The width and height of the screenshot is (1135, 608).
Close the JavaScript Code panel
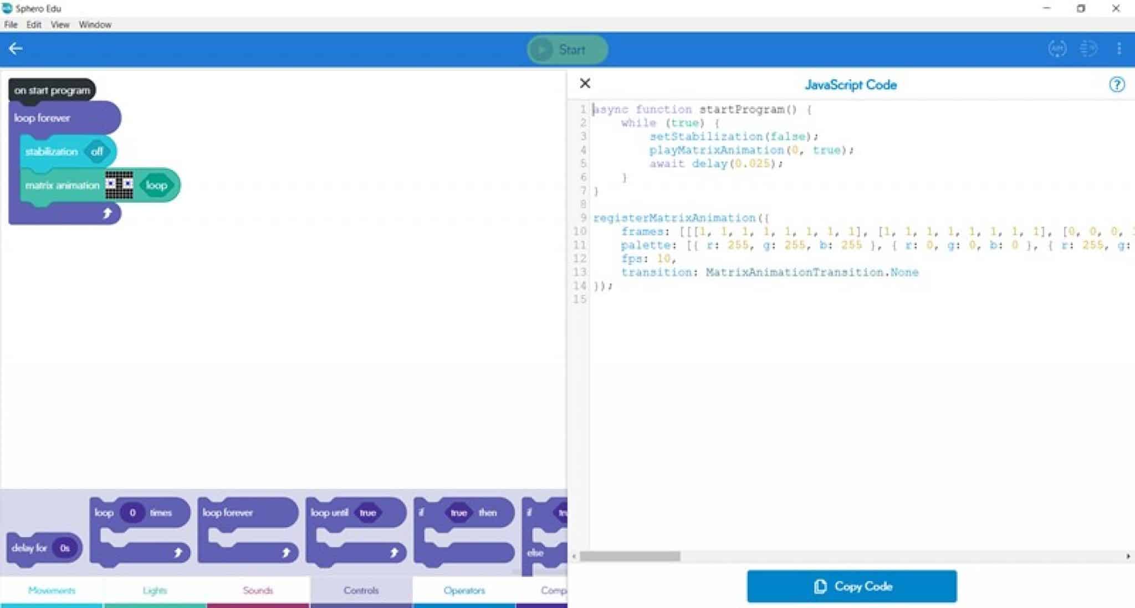pyautogui.click(x=585, y=84)
